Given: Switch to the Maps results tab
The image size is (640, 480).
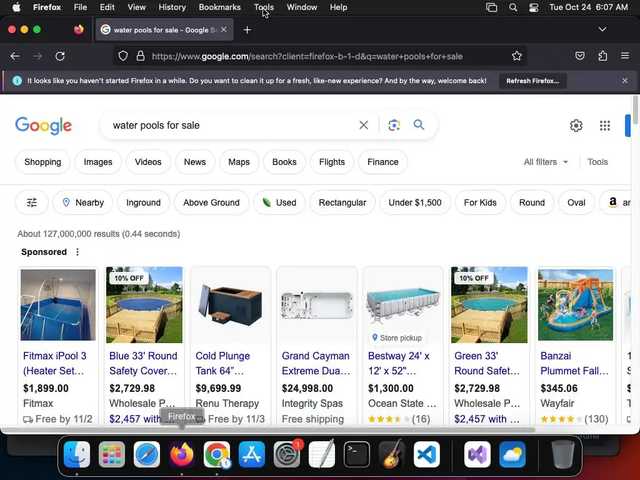Looking at the screenshot, I should pos(239,162).
